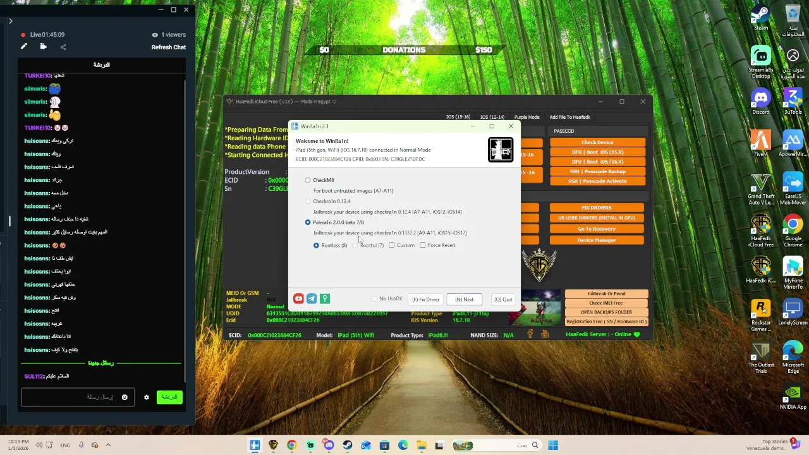Select the Rootful (7) radio button

[x=355, y=245]
